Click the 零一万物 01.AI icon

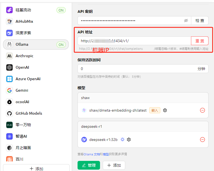tap(9, 125)
